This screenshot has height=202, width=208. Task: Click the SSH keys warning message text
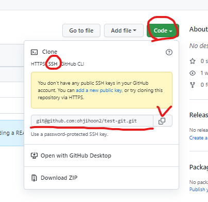pyautogui.click(x=100, y=90)
